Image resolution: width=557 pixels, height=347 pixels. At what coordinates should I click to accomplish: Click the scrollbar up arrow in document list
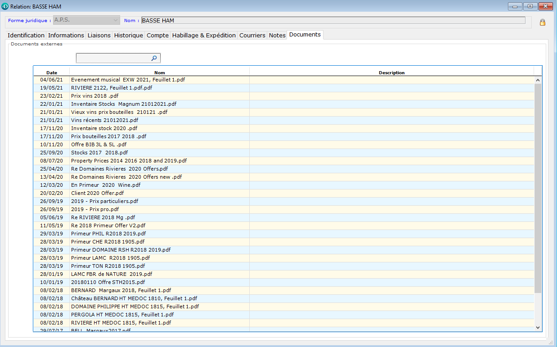click(538, 80)
